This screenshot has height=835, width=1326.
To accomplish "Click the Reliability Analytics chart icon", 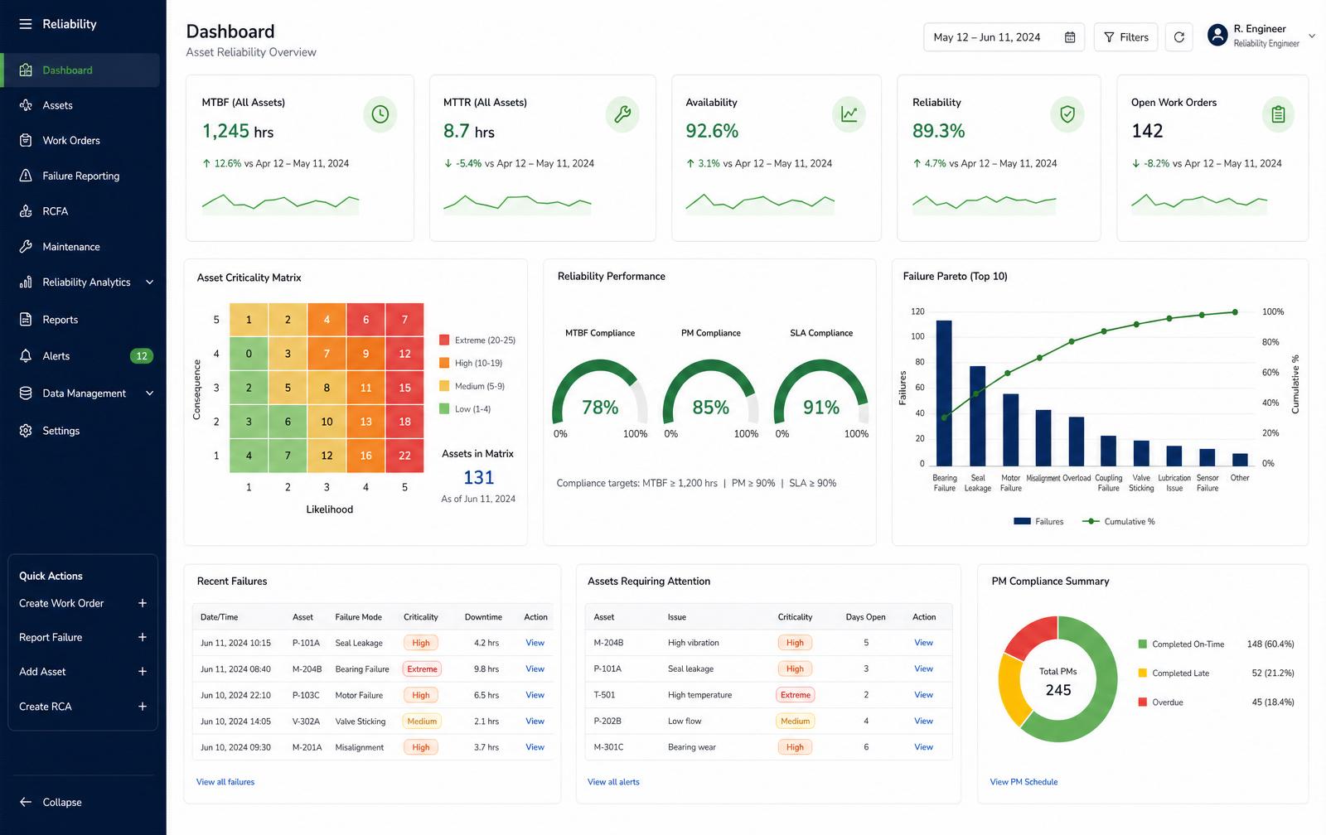I will tap(26, 282).
